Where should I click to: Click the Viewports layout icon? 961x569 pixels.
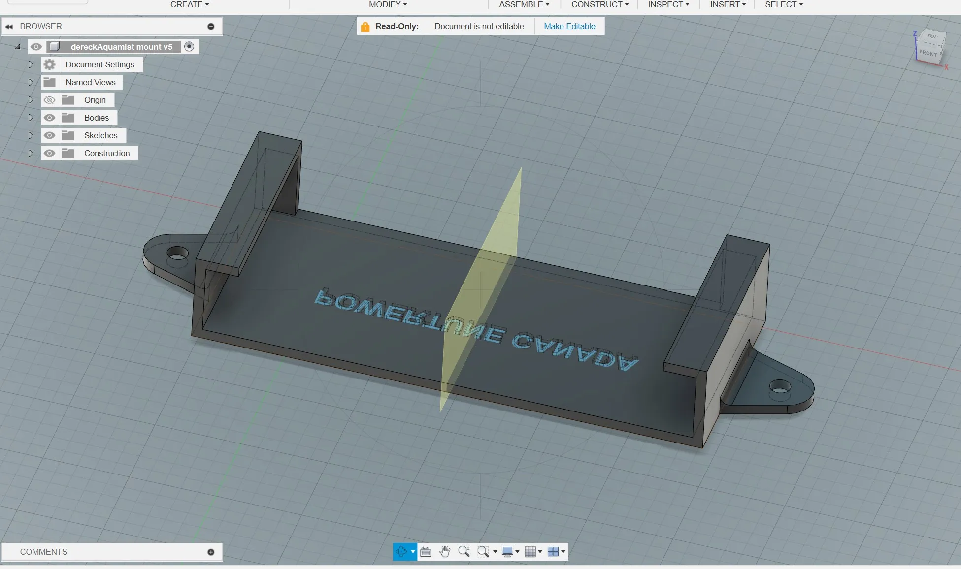click(x=553, y=552)
